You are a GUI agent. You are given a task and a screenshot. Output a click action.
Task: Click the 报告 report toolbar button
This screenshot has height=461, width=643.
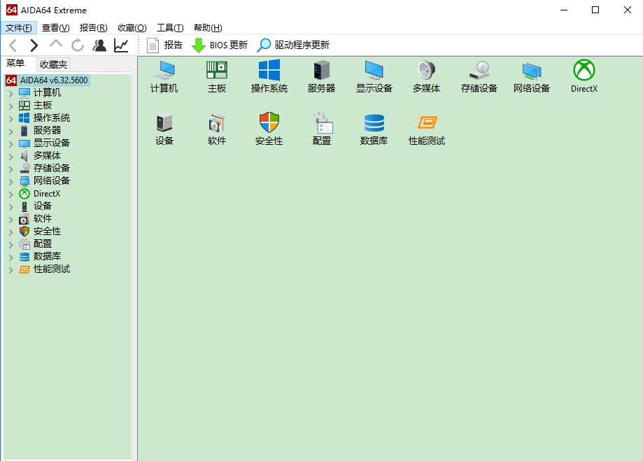(164, 45)
